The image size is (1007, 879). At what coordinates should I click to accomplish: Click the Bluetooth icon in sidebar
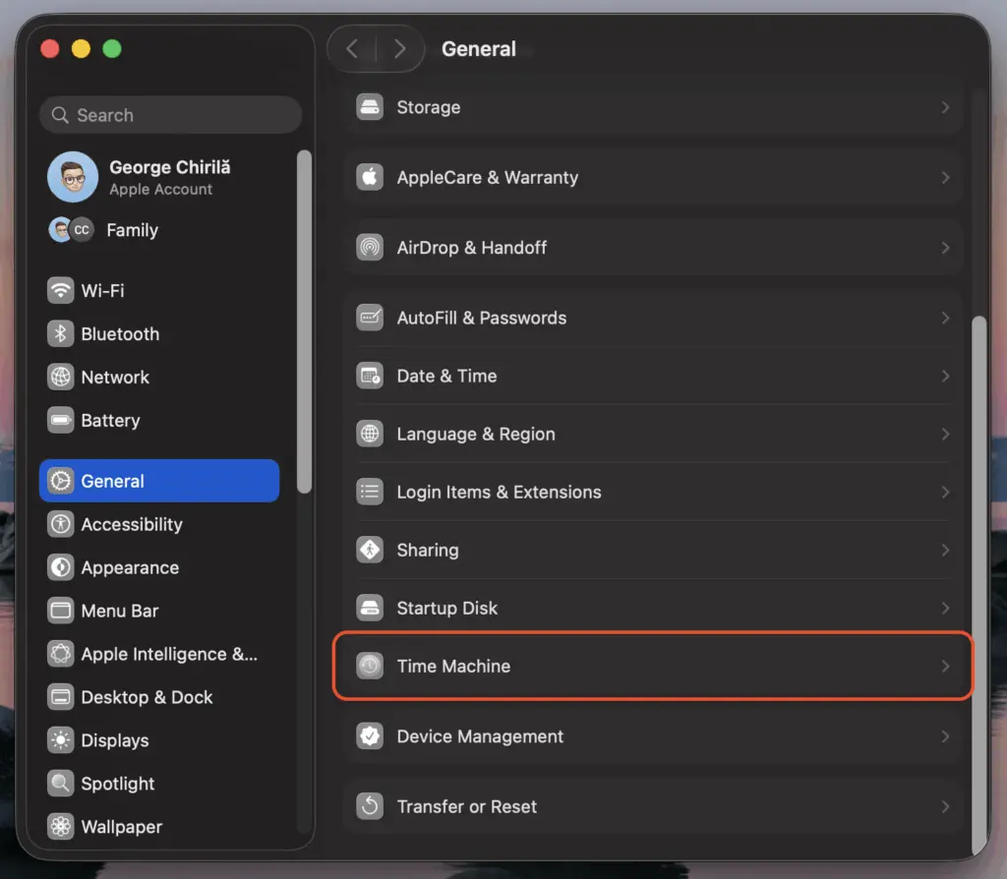[x=61, y=334]
